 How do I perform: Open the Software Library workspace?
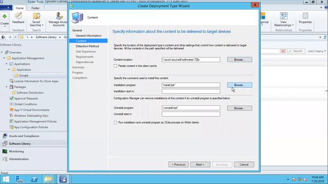(x=19, y=144)
